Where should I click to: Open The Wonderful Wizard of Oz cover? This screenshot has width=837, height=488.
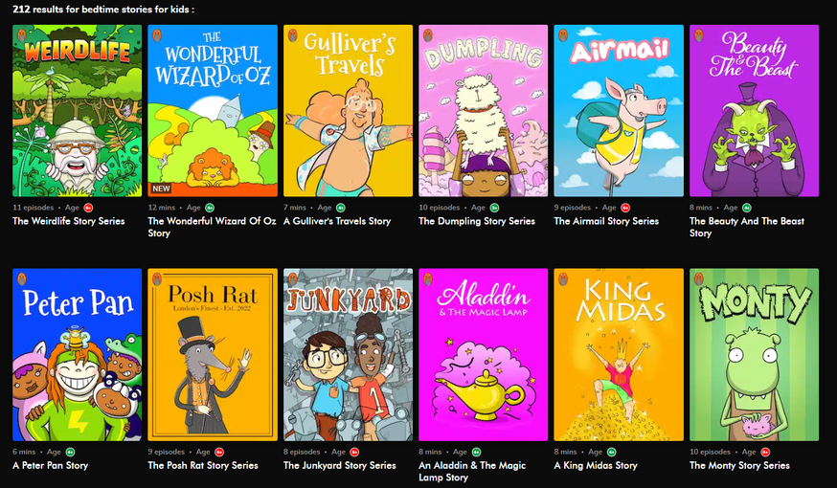click(213, 110)
